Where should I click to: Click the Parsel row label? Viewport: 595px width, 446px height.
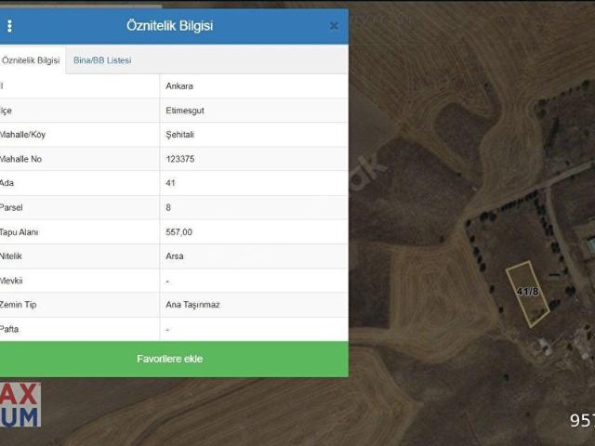[x=11, y=207]
